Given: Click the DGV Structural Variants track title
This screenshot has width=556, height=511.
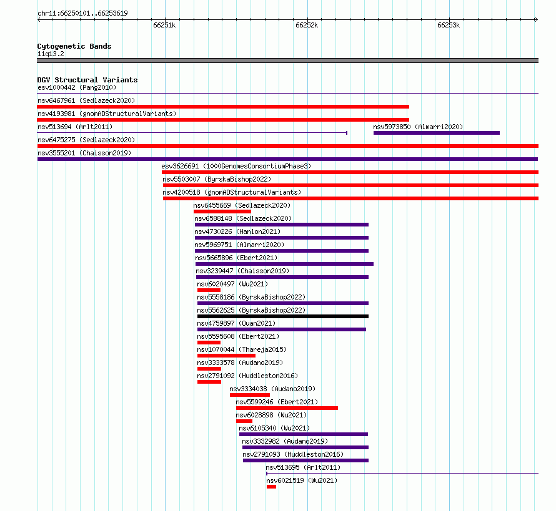Looking at the screenshot, I should click(x=87, y=80).
